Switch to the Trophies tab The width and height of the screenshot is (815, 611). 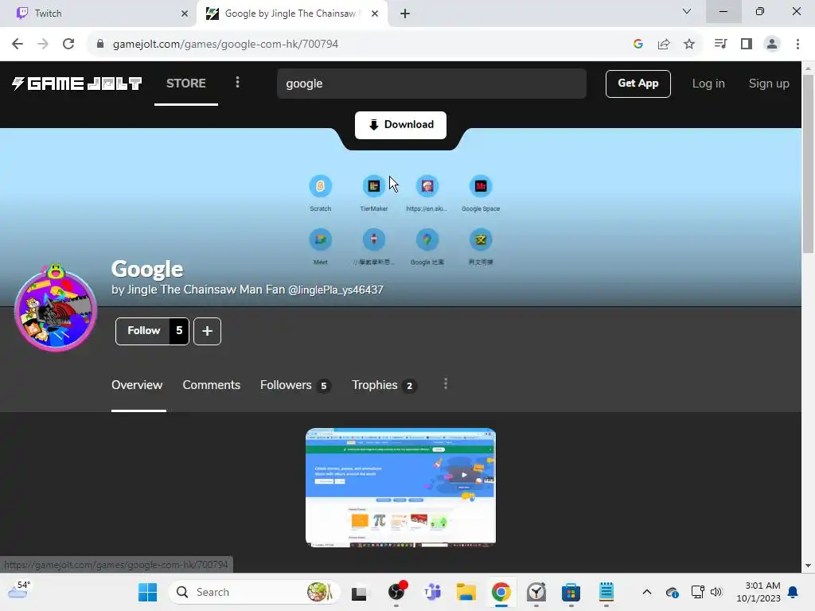[x=384, y=385]
